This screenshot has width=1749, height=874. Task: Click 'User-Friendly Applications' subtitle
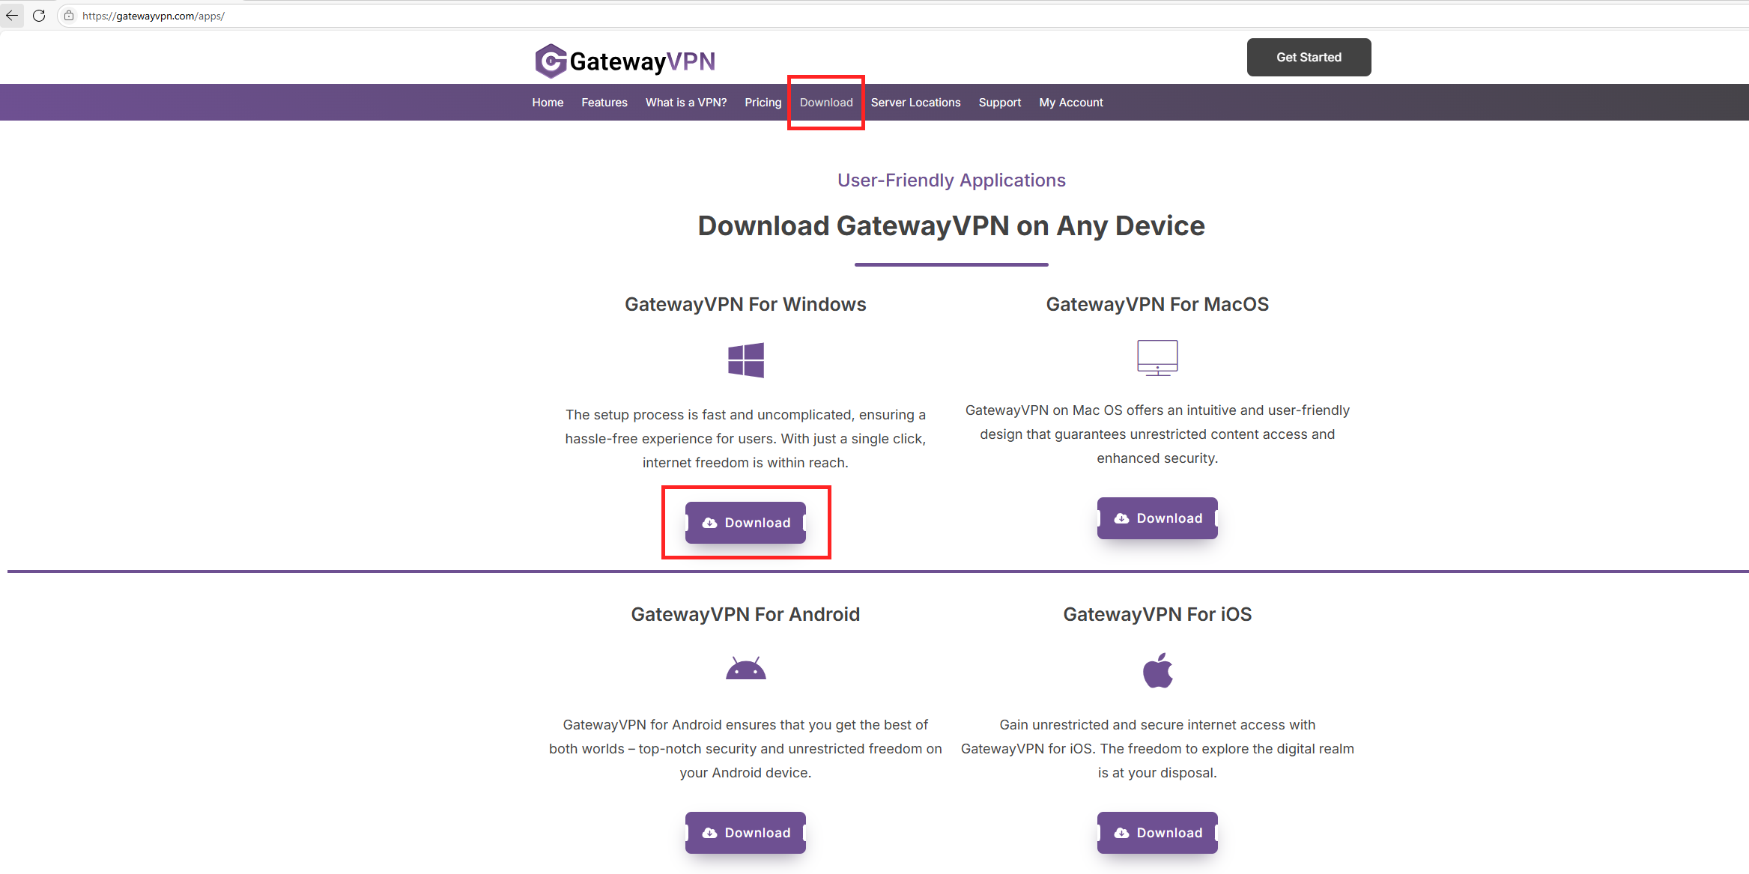click(x=951, y=180)
